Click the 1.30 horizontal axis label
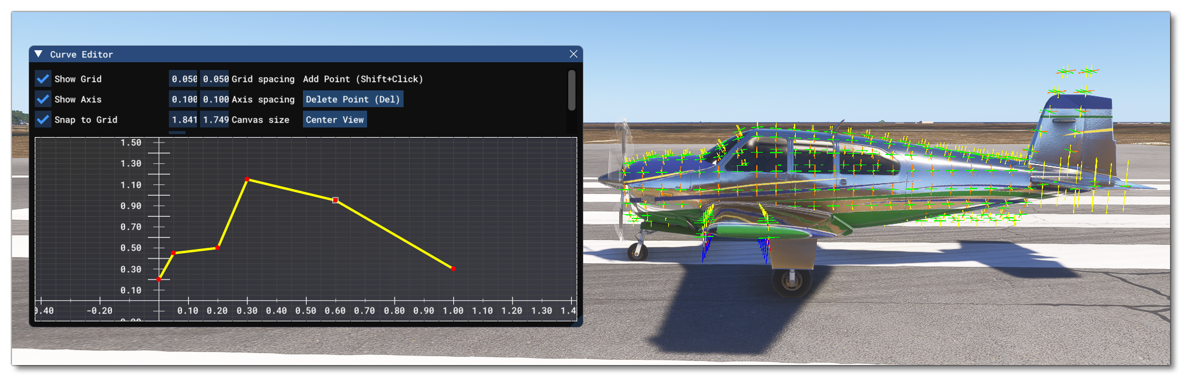1182x377 pixels. point(541,311)
